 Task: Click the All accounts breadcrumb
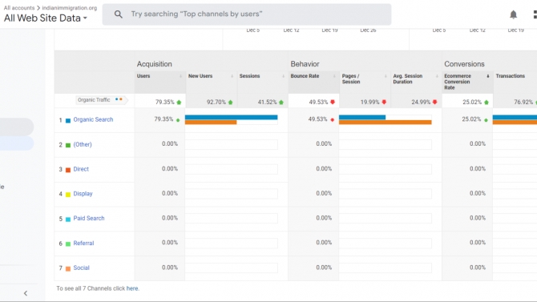[x=19, y=7]
